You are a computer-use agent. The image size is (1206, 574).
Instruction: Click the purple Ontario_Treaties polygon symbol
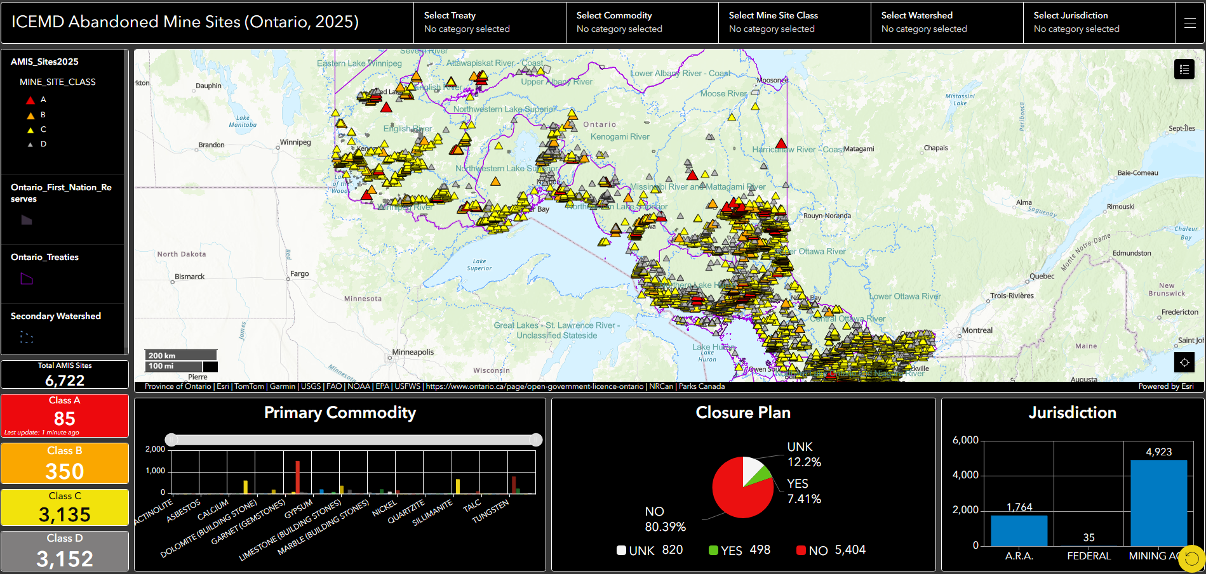coord(26,279)
